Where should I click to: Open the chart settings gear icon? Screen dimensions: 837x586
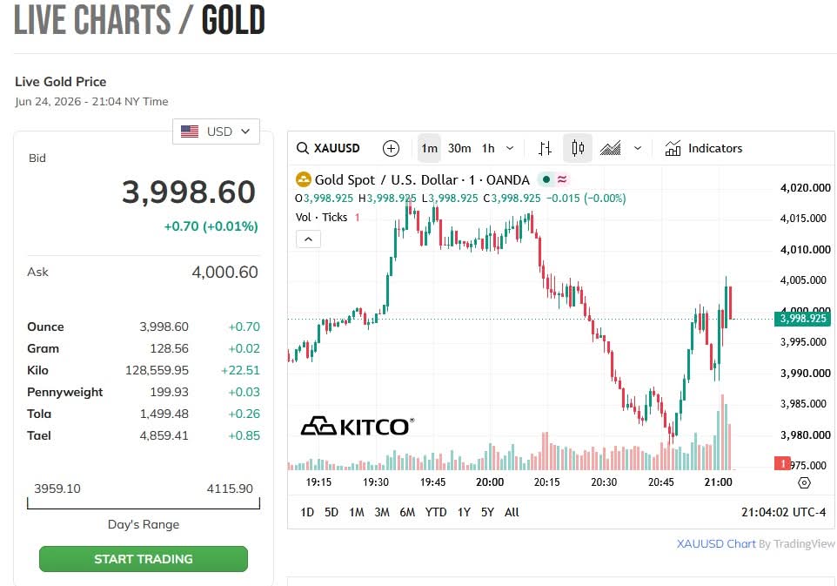pos(804,483)
